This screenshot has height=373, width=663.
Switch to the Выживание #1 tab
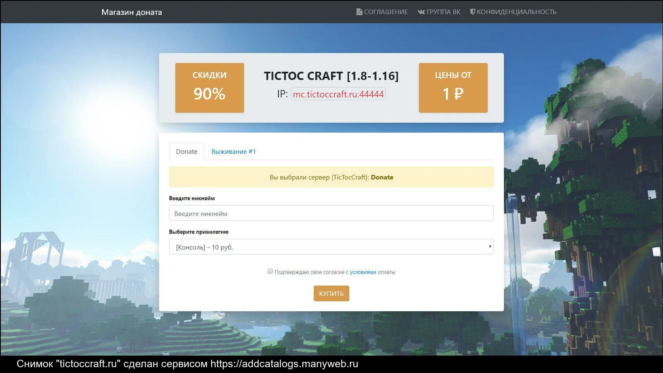coord(234,152)
